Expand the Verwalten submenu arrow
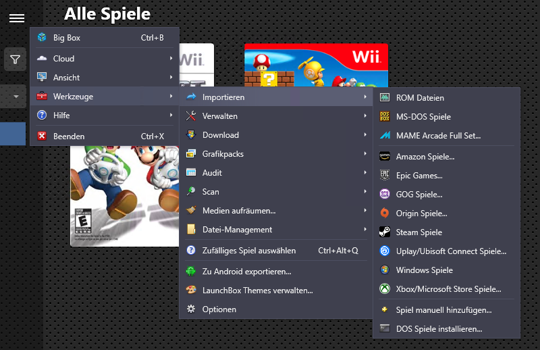 [364, 116]
